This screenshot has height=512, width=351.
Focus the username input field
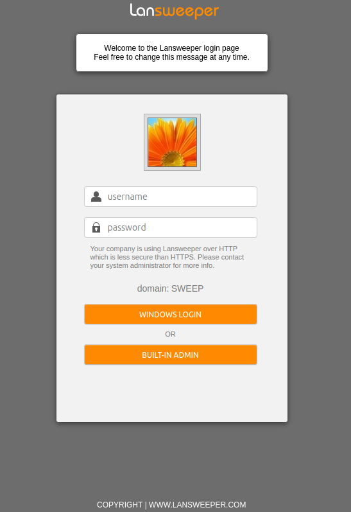point(171,197)
